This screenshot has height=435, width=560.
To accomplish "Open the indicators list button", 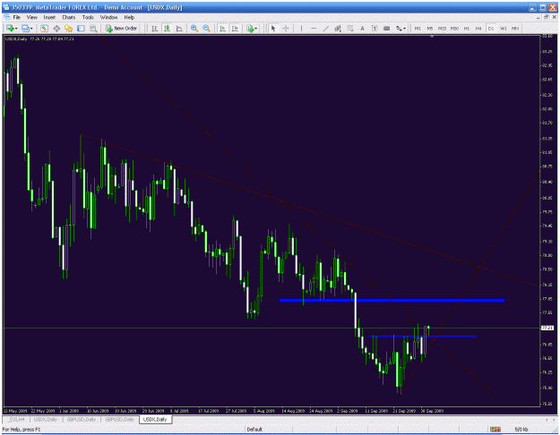I will [250, 28].
